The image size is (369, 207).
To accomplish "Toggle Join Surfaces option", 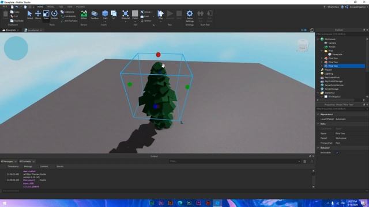I will (x=69, y=21).
